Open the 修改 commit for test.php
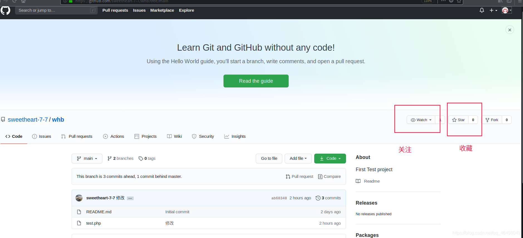 click(x=170, y=223)
